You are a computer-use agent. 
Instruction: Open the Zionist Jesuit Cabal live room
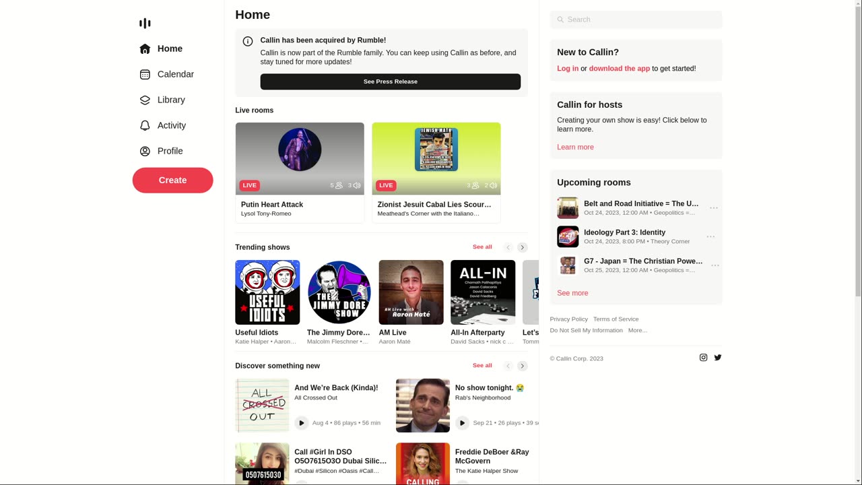[x=436, y=172]
